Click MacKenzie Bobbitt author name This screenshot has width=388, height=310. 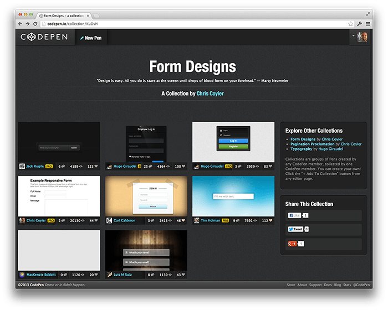tap(41, 275)
